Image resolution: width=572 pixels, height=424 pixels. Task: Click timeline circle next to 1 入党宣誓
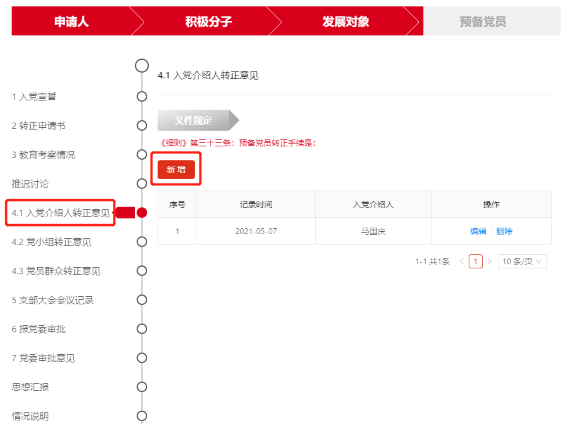pyautogui.click(x=142, y=97)
